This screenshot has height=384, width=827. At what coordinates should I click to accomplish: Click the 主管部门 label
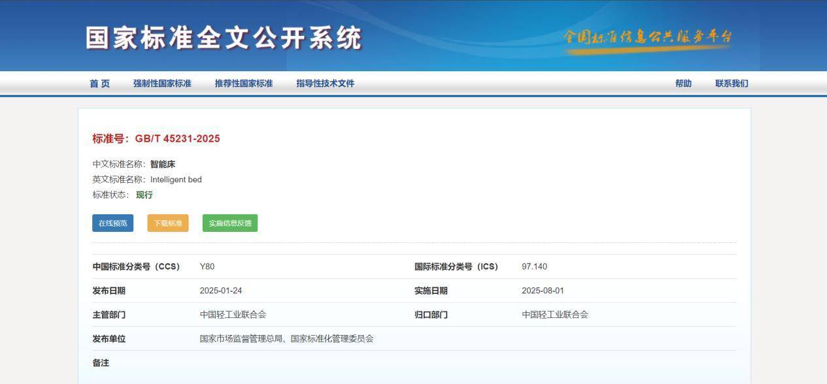[x=109, y=315]
